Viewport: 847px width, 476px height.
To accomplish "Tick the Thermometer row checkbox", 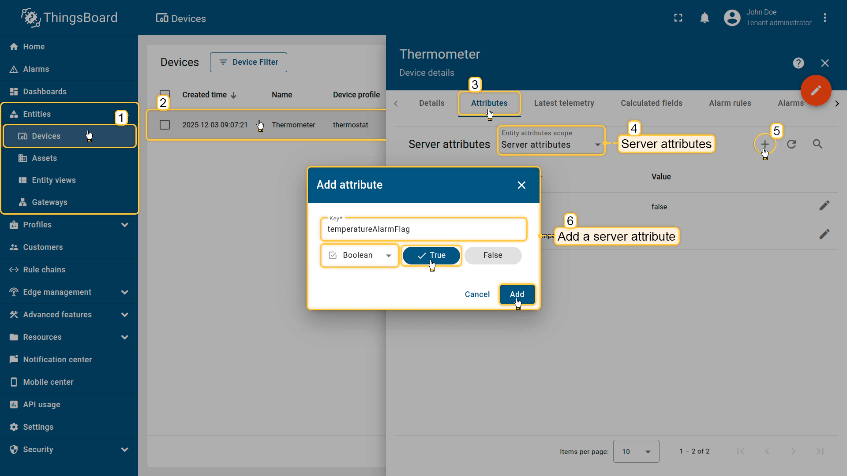I will click(165, 125).
